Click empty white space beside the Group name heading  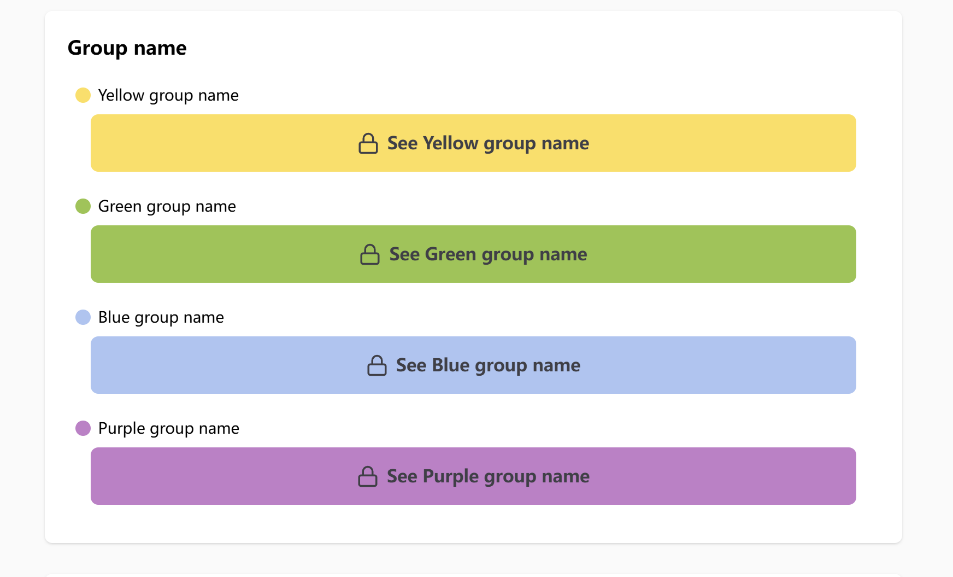pos(492,48)
